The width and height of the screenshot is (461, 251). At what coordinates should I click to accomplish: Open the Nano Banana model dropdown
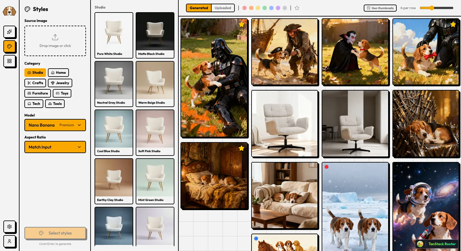click(x=55, y=125)
